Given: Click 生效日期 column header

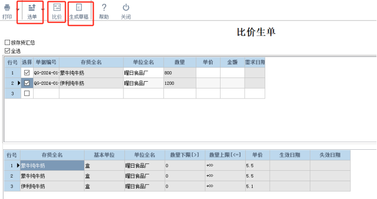Looking at the screenshot, I should coord(290,155).
